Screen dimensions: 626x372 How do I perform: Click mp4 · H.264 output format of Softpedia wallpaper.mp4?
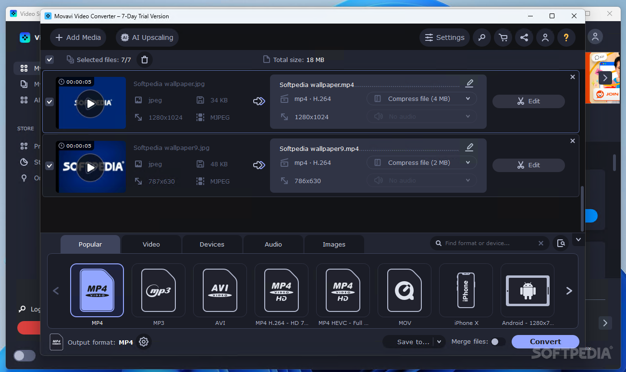(313, 99)
